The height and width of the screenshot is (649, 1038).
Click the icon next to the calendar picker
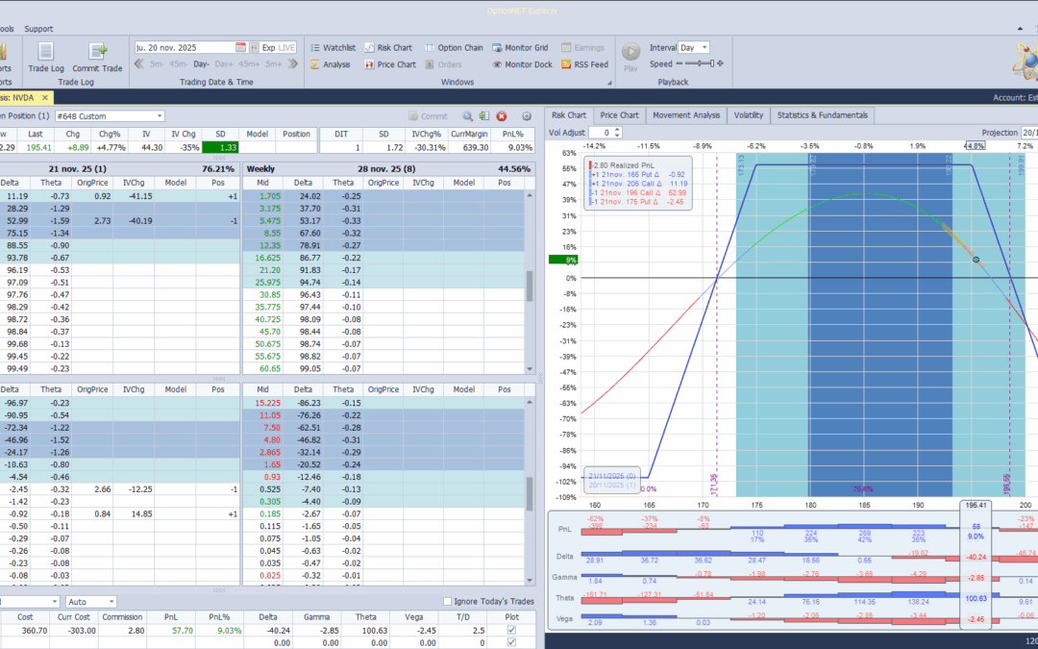point(254,48)
